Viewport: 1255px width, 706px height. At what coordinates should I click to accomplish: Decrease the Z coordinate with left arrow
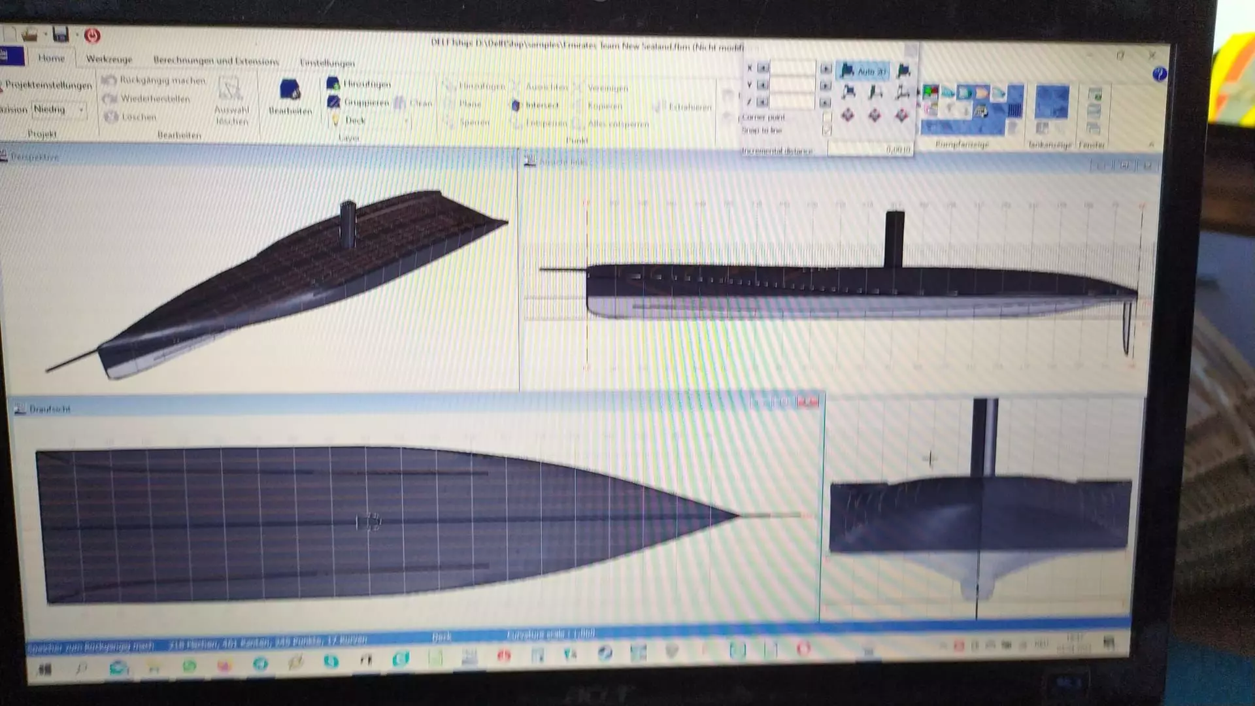763,102
